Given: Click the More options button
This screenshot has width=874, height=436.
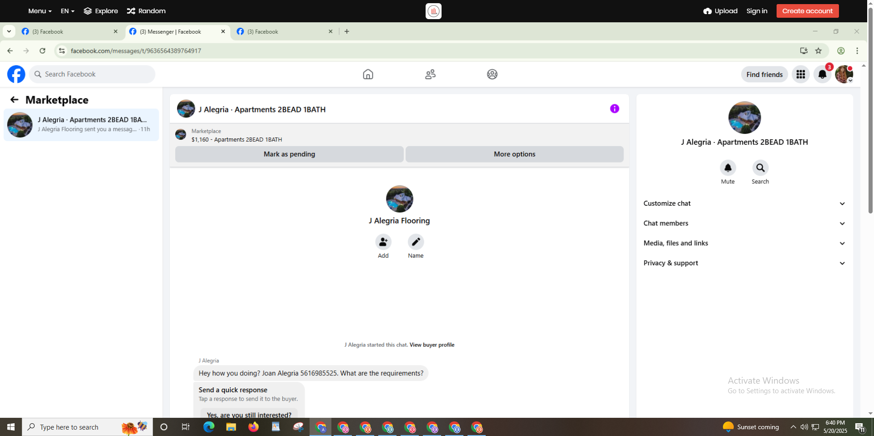Looking at the screenshot, I should coord(514,154).
